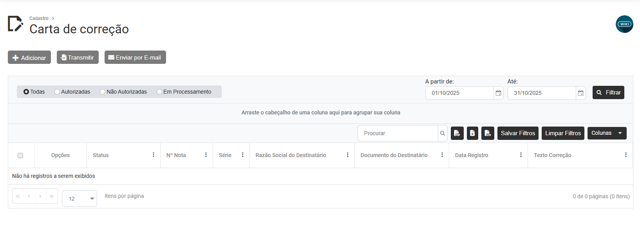This screenshot has height=230, width=640.
Task: Sort by the Texto Correção column header
Action: pyautogui.click(x=552, y=155)
